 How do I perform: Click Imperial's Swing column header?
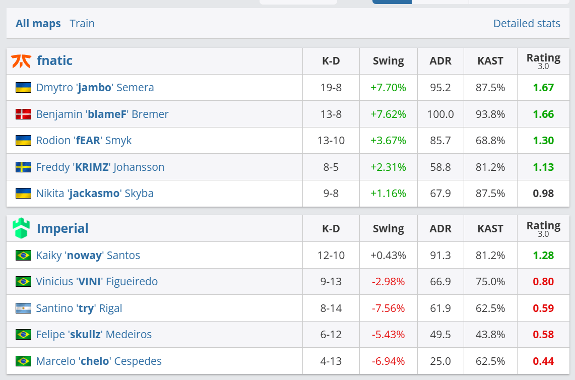[388, 229]
